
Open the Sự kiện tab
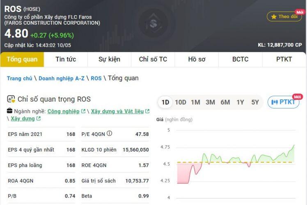tap(109, 59)
